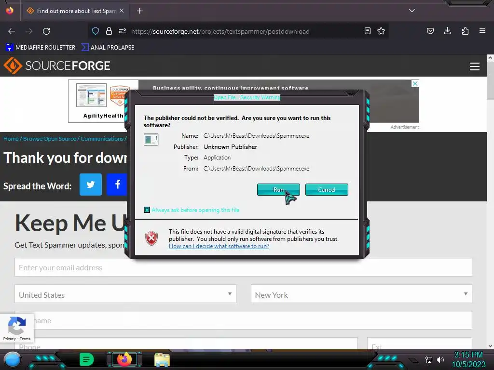Open Firefox application menu

pyautogui.click(x=482, y=31)
